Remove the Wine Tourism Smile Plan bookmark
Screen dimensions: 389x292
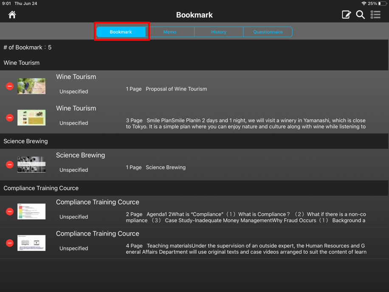click(x=10, y=118)
